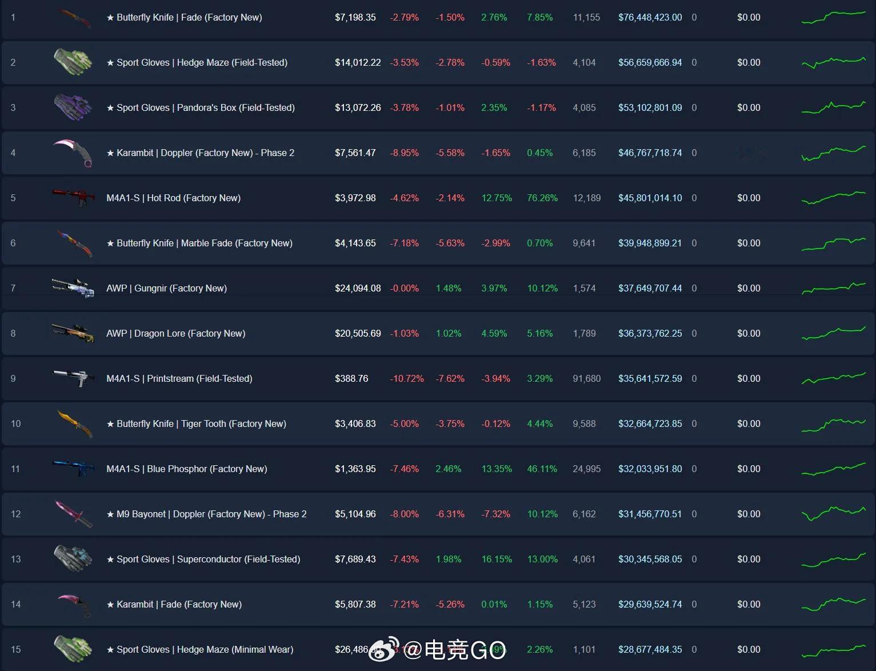
Task: Click the Hedge Maze Field-Tested gloves image
Action: [73, 62]
